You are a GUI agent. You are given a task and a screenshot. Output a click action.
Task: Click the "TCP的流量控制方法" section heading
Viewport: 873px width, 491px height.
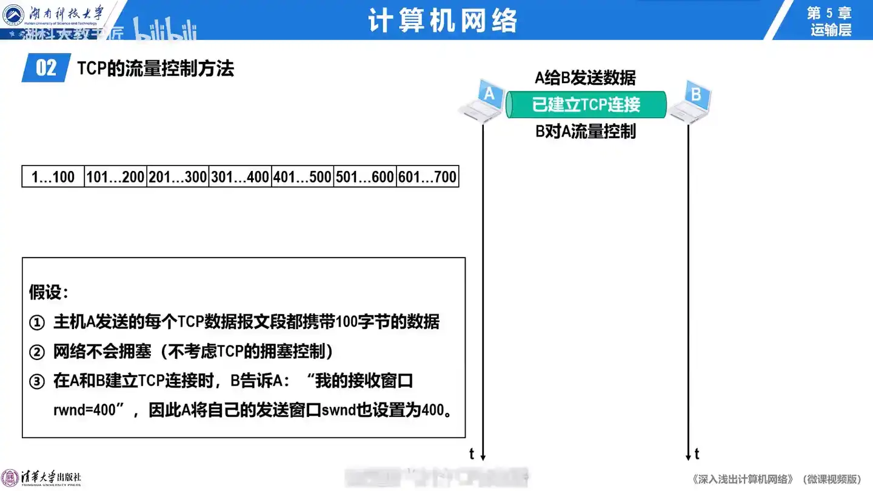click(x=156, y=68)
